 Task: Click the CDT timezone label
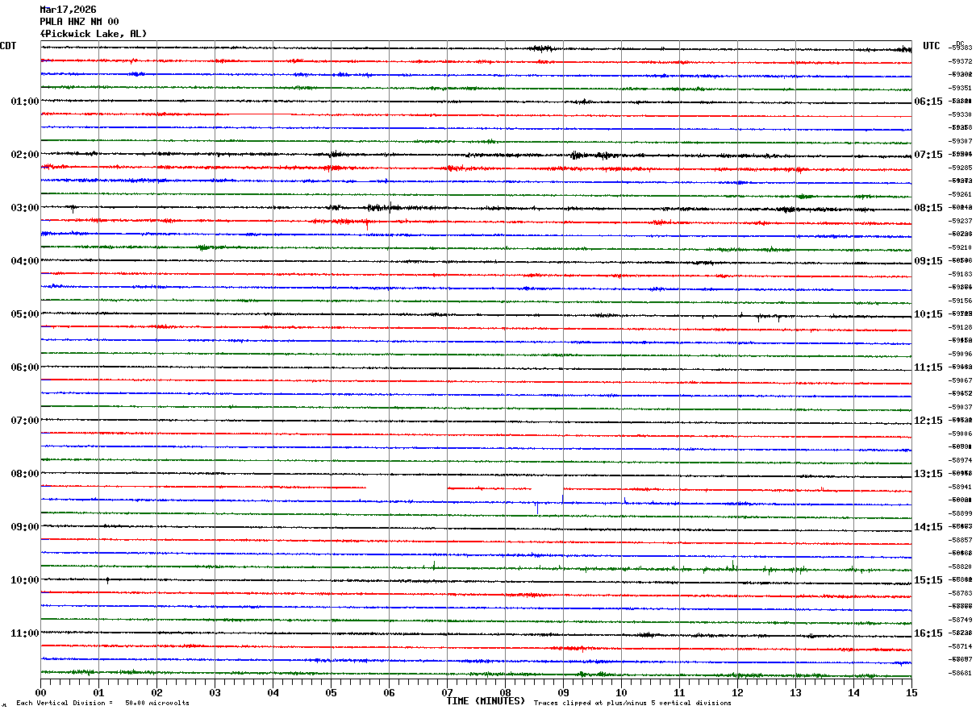click(x=8, y=46)
